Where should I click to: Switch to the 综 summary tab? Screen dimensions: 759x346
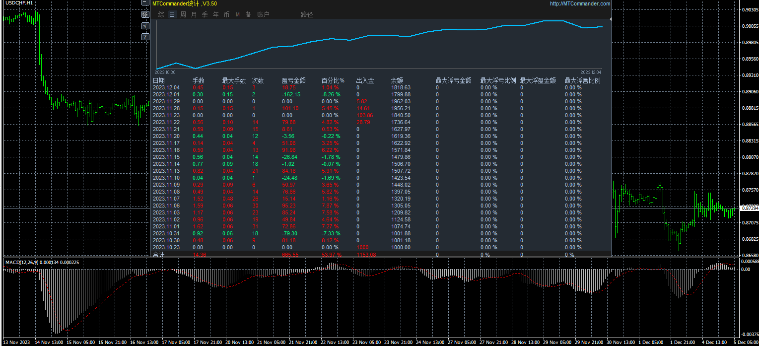click(x=161, y=15)
